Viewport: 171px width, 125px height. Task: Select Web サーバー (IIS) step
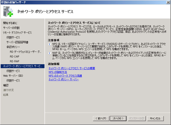pyautogui.click(x=13, y=76)
